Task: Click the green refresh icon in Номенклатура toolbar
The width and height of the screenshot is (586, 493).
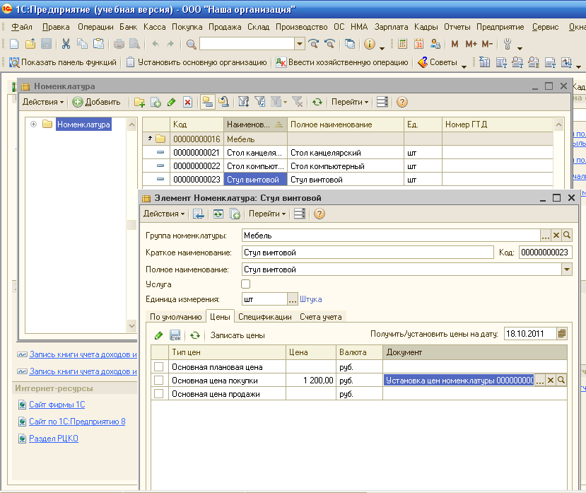Action: (x=317, y=102)
